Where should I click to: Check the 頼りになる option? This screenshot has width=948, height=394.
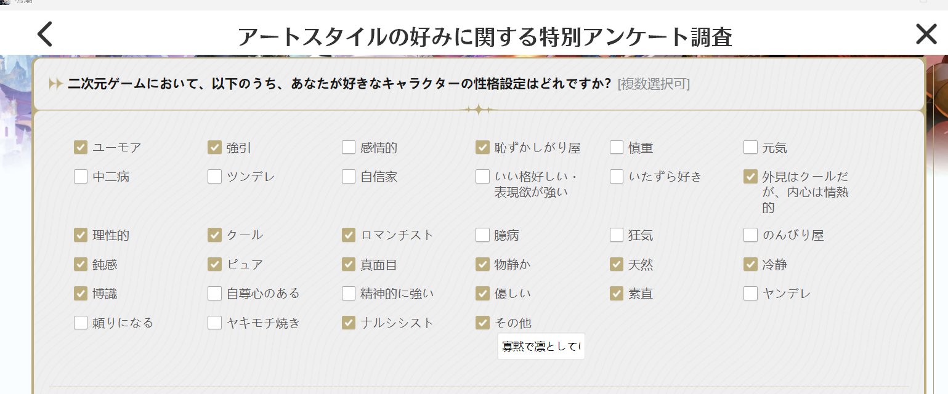pos(81,323)
